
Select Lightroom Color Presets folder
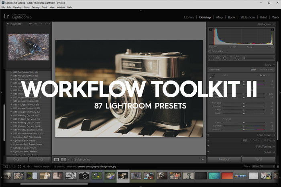tap(25, 148)
